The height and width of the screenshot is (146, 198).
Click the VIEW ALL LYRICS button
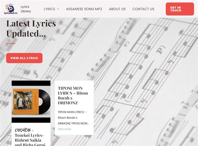point(24,58)
